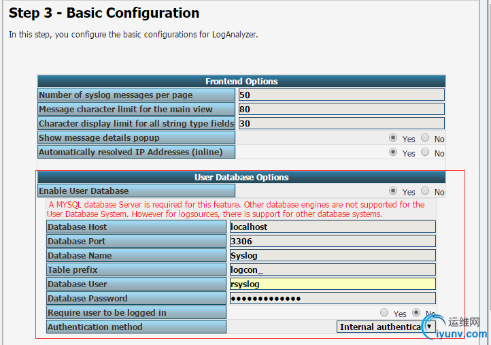491x345 pixels.
Task: Click the Database Password label
Action: point(136,298)
